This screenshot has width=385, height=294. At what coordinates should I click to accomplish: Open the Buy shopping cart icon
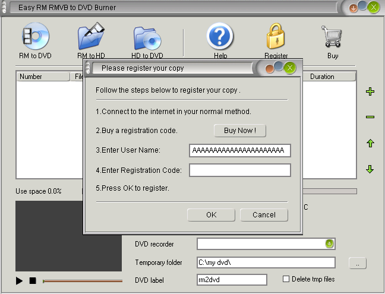(332, 42)
